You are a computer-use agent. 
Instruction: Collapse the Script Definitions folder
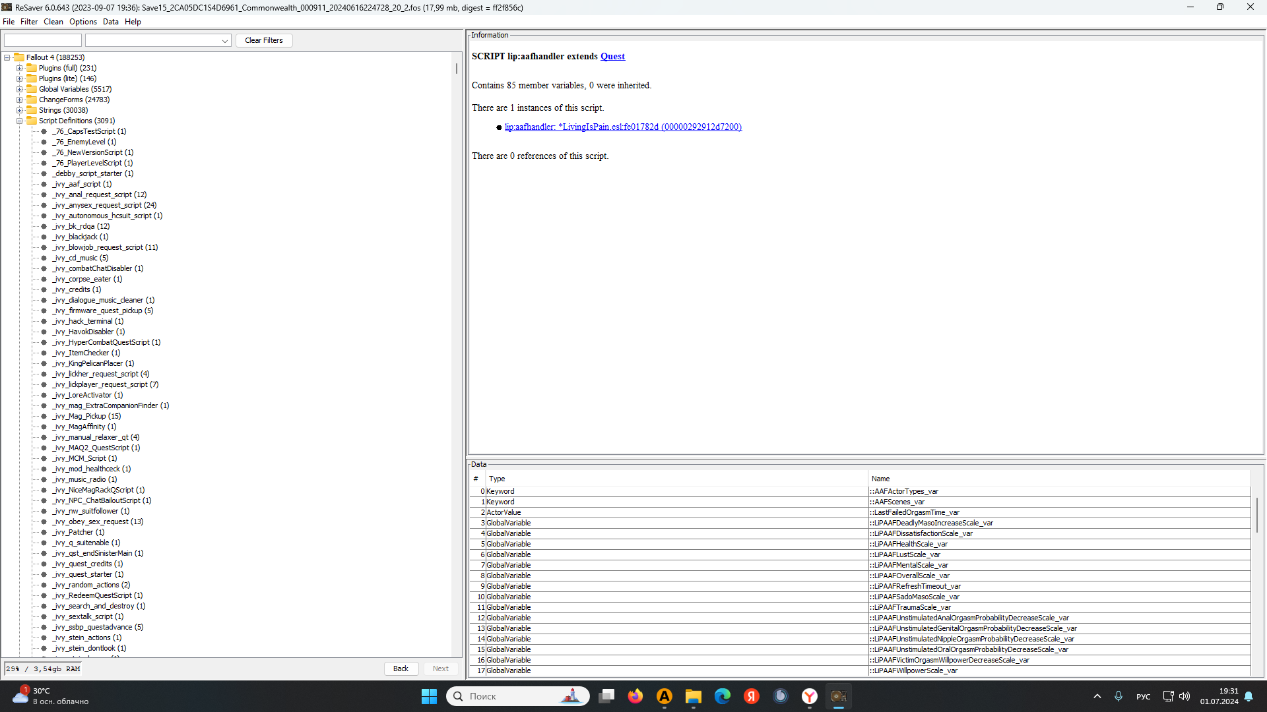[x=20, y=121]
